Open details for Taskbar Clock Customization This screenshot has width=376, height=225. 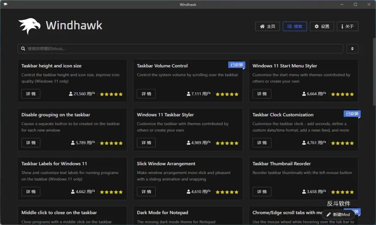pos(262,143)
